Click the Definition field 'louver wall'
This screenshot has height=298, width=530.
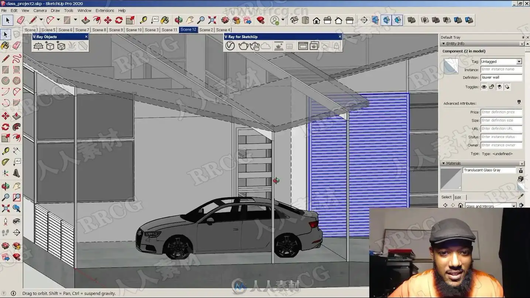501,77
